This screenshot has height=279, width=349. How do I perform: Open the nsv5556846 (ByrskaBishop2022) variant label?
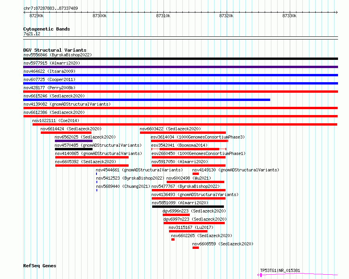coord(58,55)
